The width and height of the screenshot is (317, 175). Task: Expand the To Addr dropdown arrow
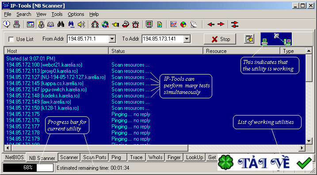(187, 39)
